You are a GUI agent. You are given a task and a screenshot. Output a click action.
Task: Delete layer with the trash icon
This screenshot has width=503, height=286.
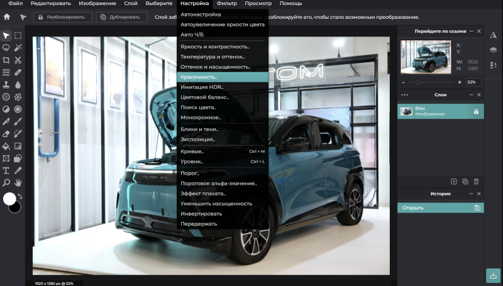click(476, 181)
